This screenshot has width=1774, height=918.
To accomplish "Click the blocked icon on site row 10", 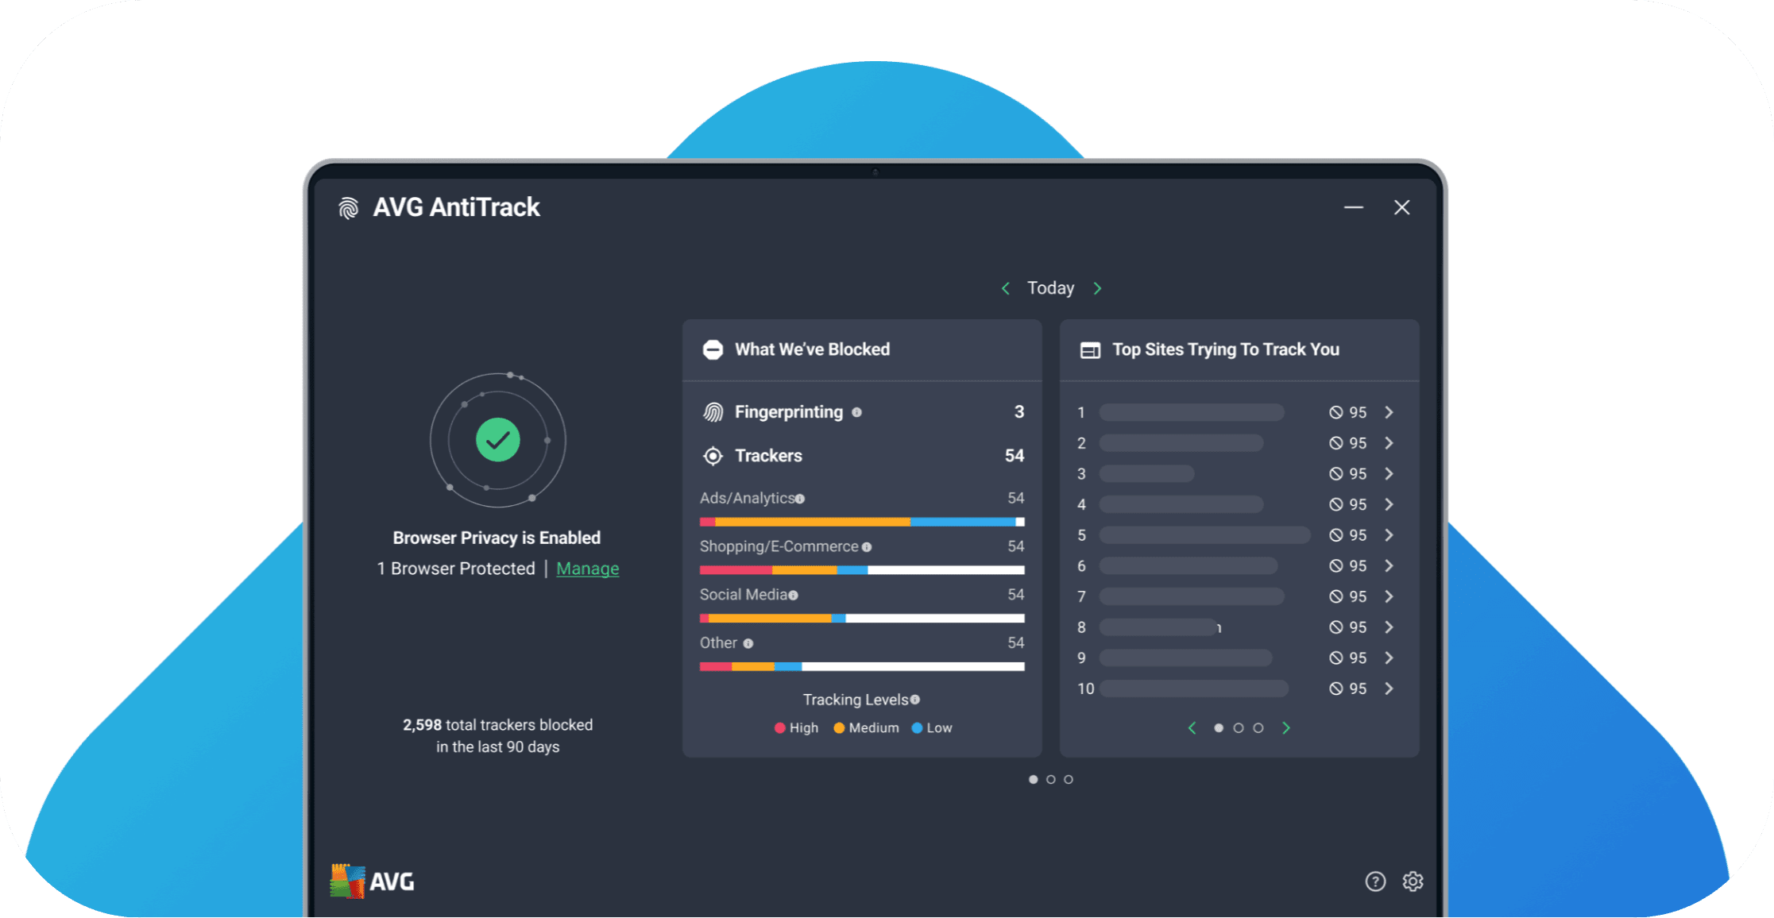I will 1336,688.
